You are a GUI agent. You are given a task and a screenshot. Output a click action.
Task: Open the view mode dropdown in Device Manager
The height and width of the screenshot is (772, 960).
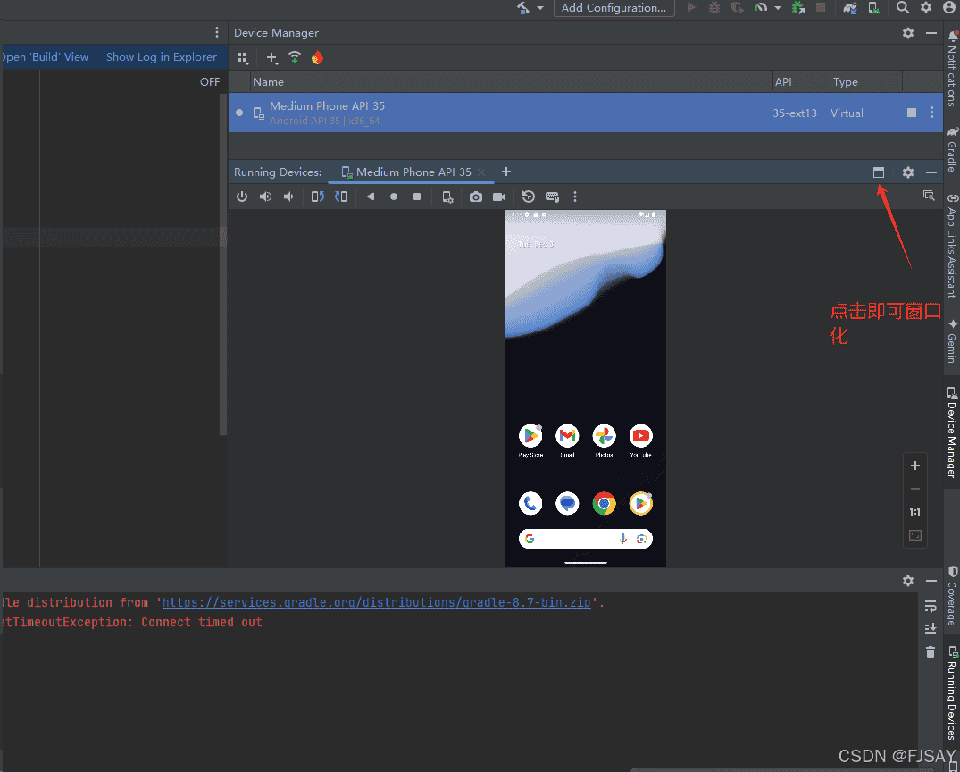[x=243, y=57]
